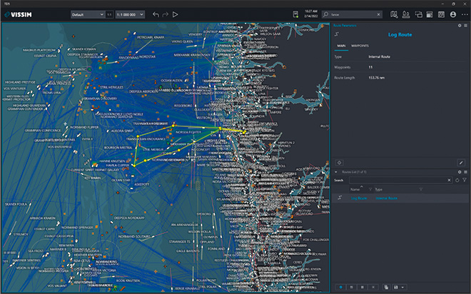Clear the Routes List search with the X
Viewport: 471px width, 294px height.
click(x=449, y=181)
